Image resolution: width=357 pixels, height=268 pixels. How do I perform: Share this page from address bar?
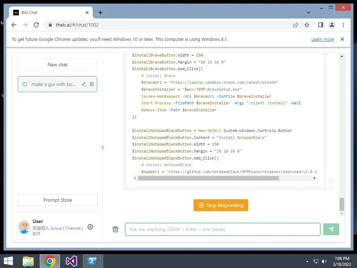click(x=296, y=25)
